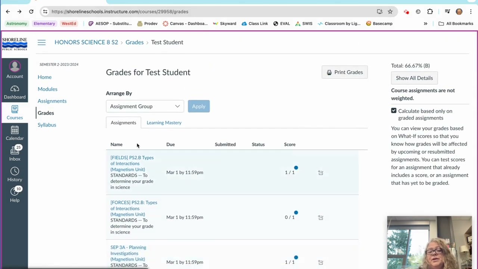Image resolution: width=478 pixels, height=269 pixels.
Task: Click the Total: 66.67% (B) text
Action: click(410, 66)
